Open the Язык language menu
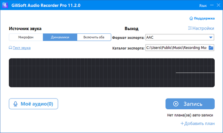Screen dimensions: 223x133 tap(203, 6)
